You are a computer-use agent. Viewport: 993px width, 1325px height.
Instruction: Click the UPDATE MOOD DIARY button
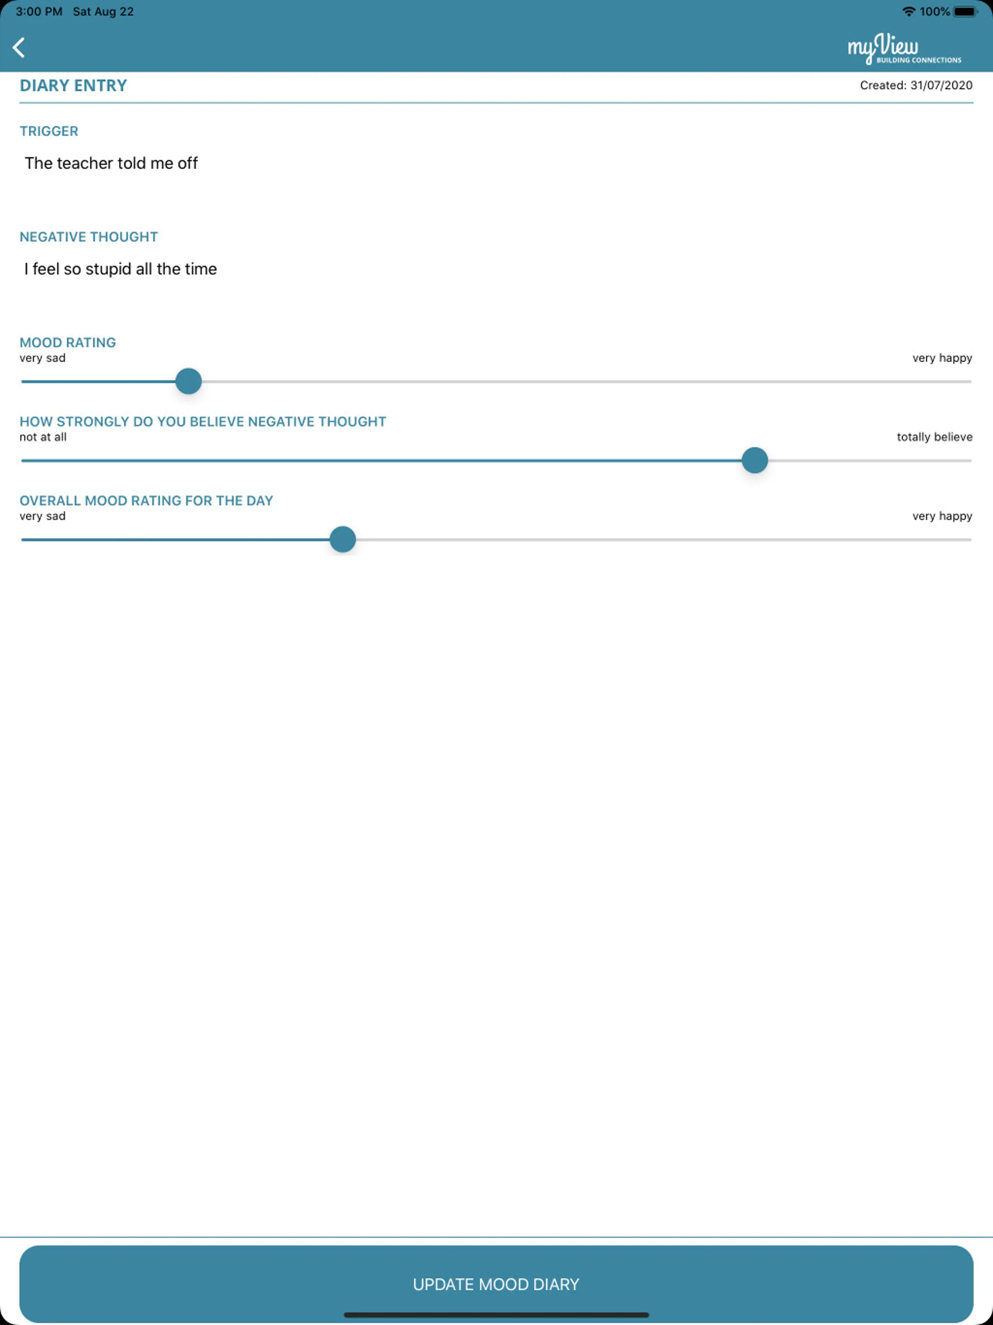pyautogui.click(x=496, y=1284)
